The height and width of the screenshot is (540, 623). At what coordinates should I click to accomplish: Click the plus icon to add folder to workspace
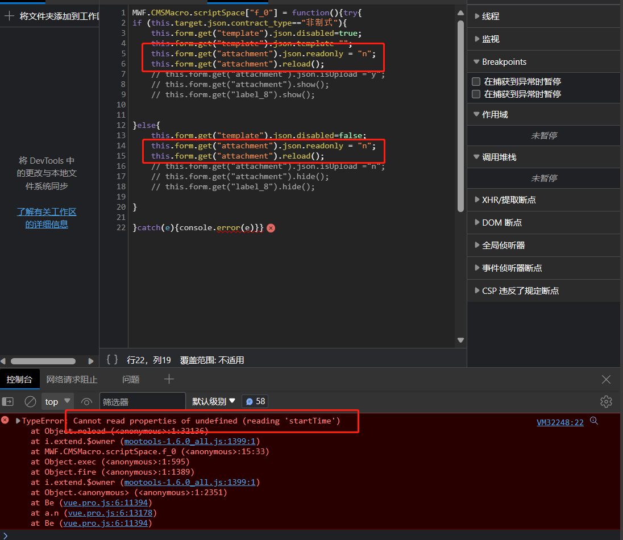coord(9,16)
